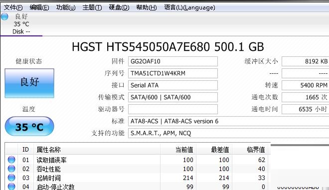
Task: Open the 帮助(H) menu
Action: [146, 7]
